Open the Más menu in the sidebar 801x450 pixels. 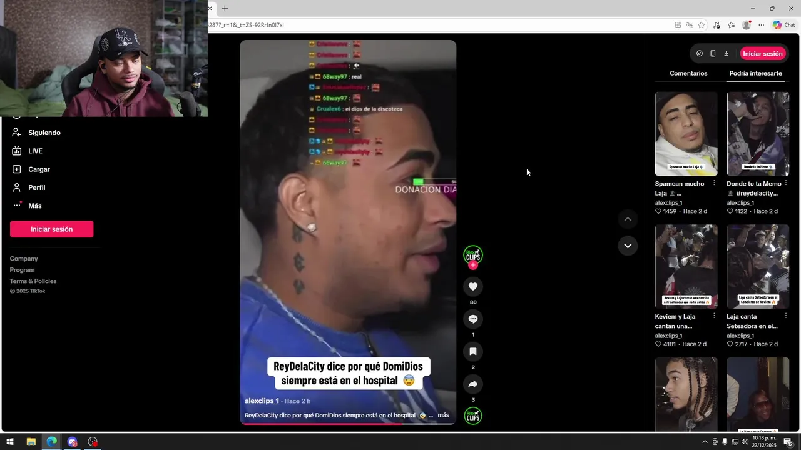click(x=34, y=206)
